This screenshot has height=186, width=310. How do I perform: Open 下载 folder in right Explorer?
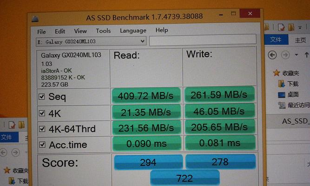click(x=288, y=84)
